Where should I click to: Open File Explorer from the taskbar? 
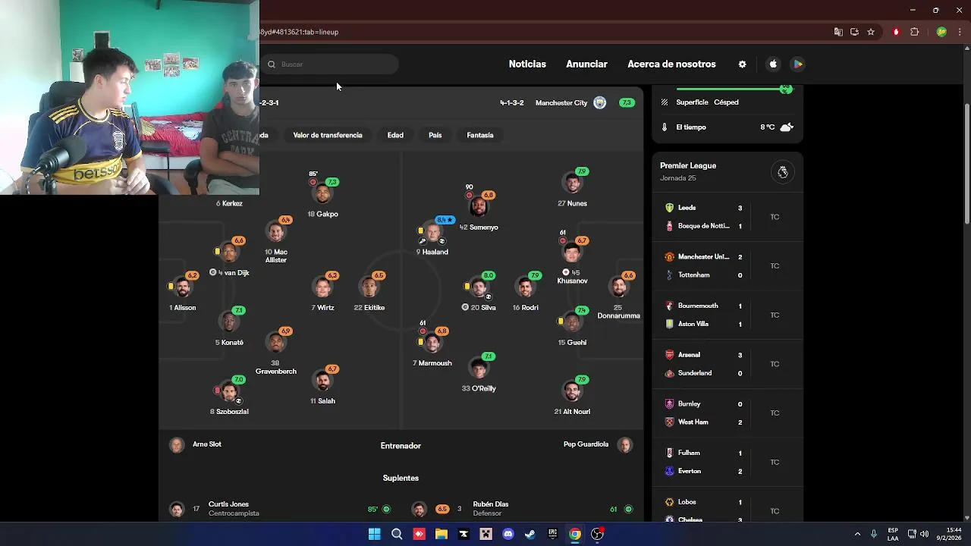pyautogui.click(x=442, y=534)
